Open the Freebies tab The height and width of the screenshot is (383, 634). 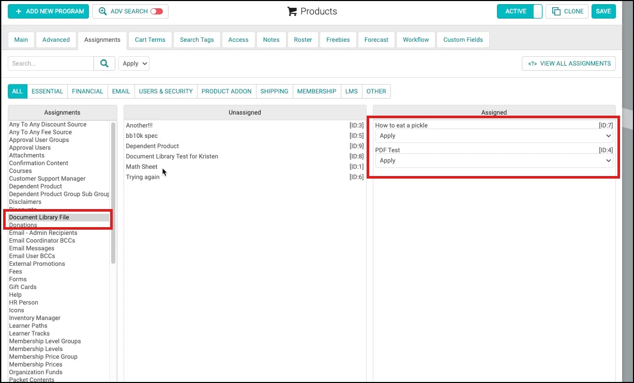click(338, 40)
